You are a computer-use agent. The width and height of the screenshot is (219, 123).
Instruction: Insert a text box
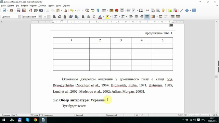[x=122, y=11]
